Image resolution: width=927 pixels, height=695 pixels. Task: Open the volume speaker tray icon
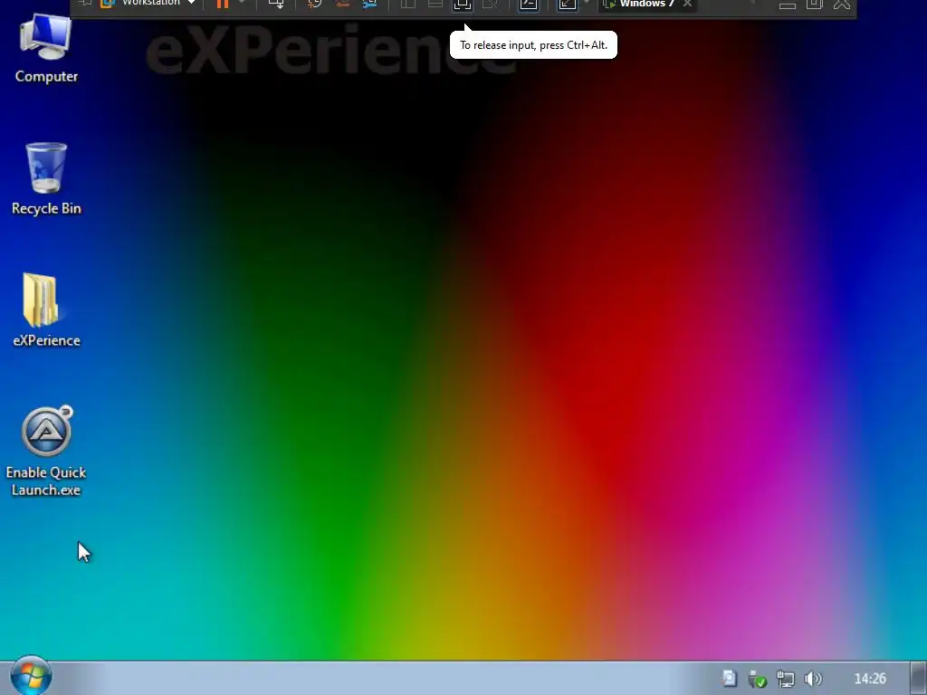814,679
